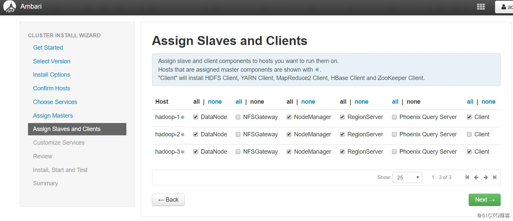Image resolution: width=513 pixels, height=221 pixels.
Task: Select none for NodeManager column
Action: coord(308,102)
